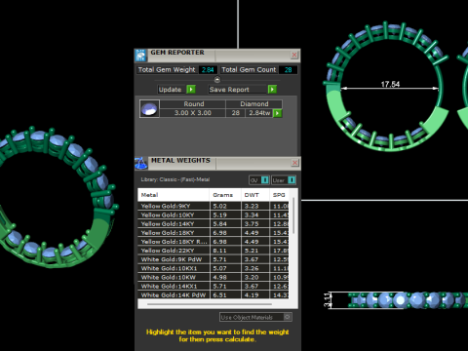Close the Metal Weights panel
468x351 pixels.
click(x=294, y=163)
